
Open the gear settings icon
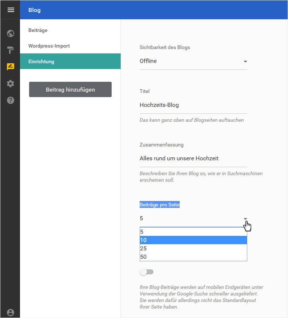[10, 84]
